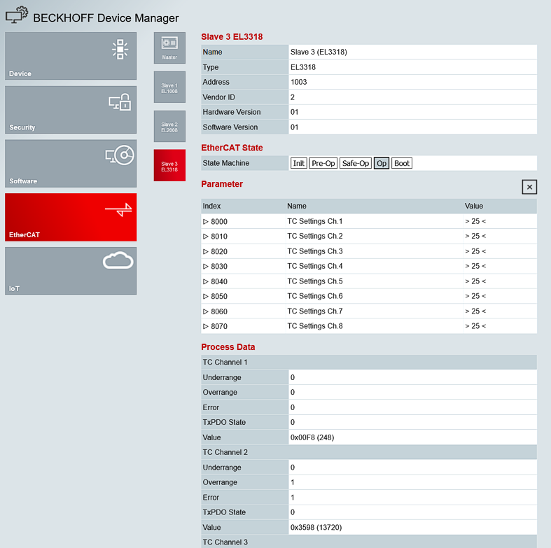
Task: Expand index 8070 TC Settings Ch.8
Action: [x=206, y=326]
